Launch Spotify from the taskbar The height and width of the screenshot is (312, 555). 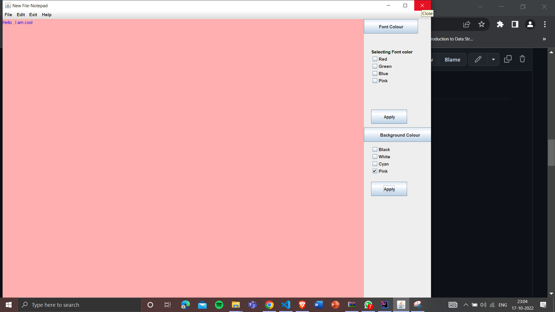tap(219, 305)
